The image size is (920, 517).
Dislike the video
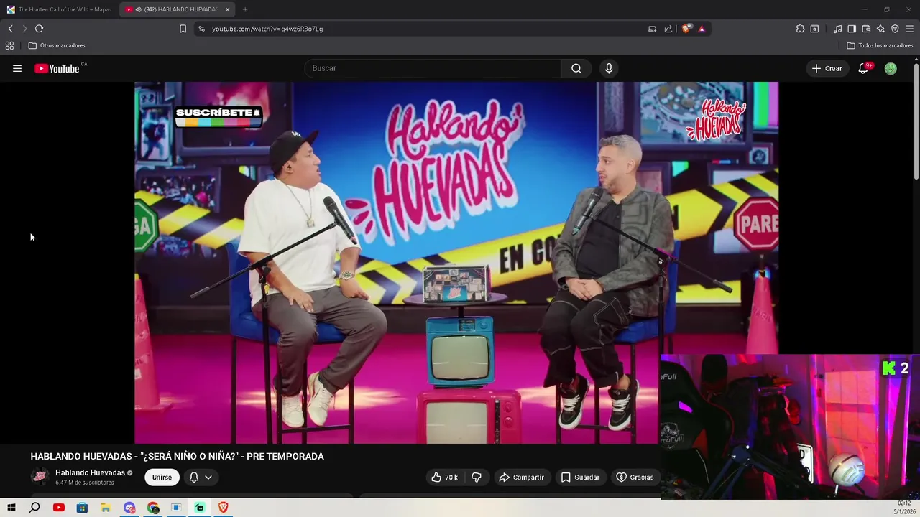477,477
